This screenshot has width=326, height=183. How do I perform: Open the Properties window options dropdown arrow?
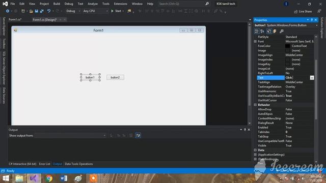308,20
